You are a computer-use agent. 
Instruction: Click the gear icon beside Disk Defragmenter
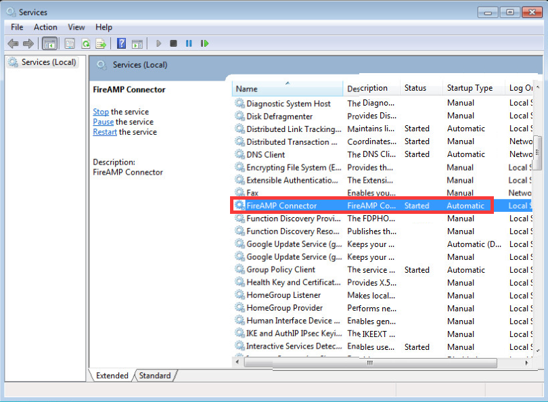tap(239, 116)
